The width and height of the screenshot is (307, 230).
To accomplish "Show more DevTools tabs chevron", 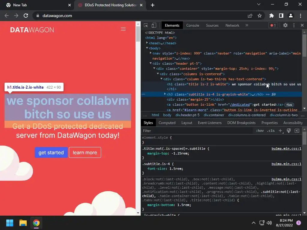I will tap(247, 25).
